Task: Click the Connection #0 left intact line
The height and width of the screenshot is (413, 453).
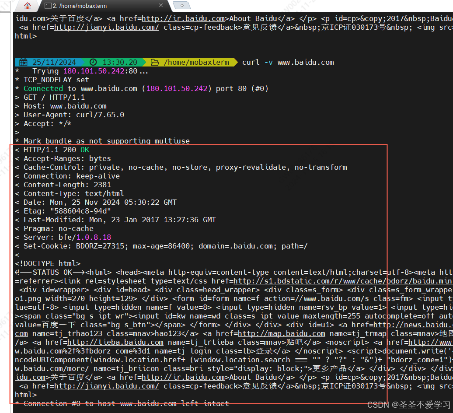Action: 126,403
